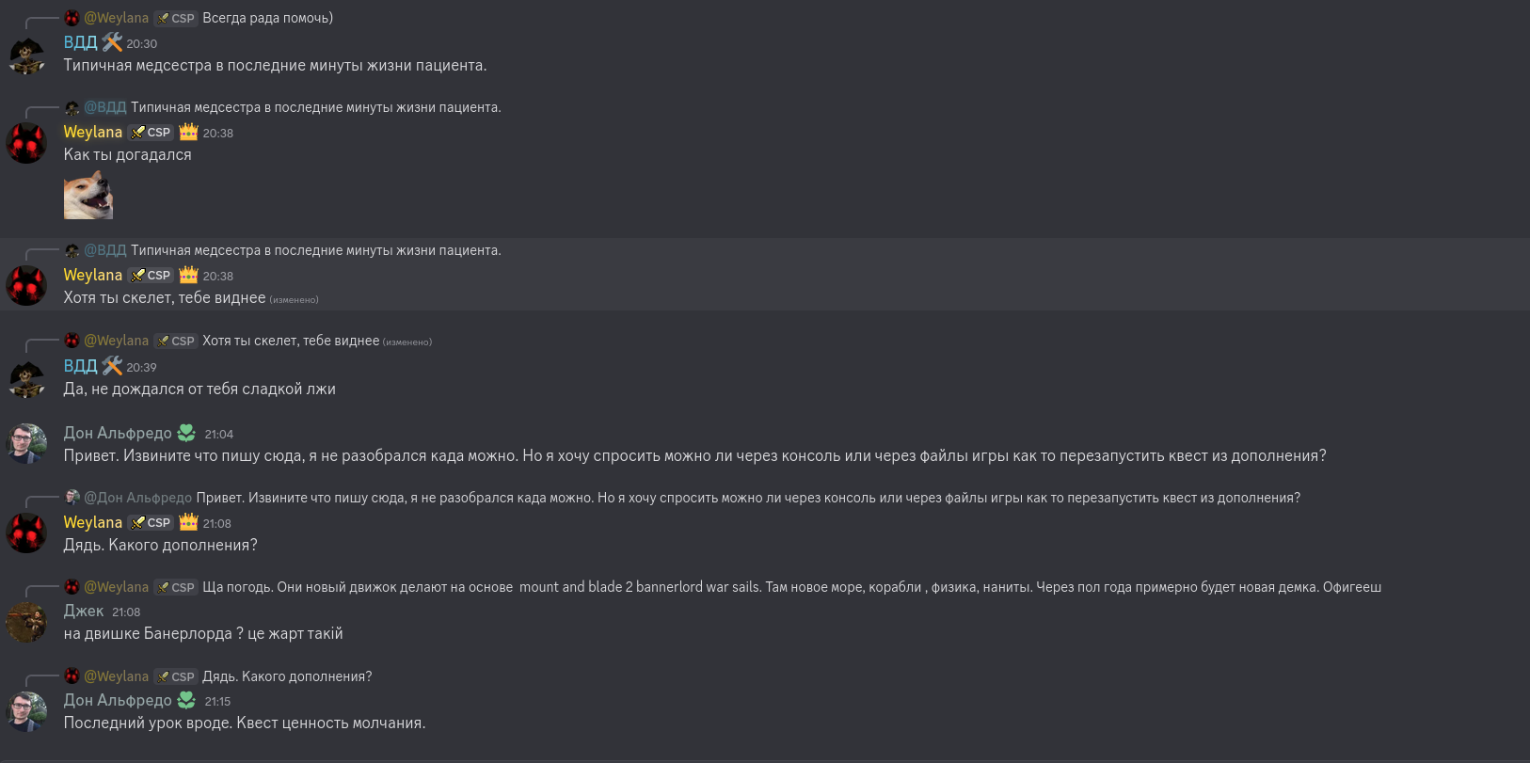The height and width of the screenshot is (763, 1530).
Task: Click Weylana's avatar beside "Хотя ты скелет" message
Action: pos(26,286)
